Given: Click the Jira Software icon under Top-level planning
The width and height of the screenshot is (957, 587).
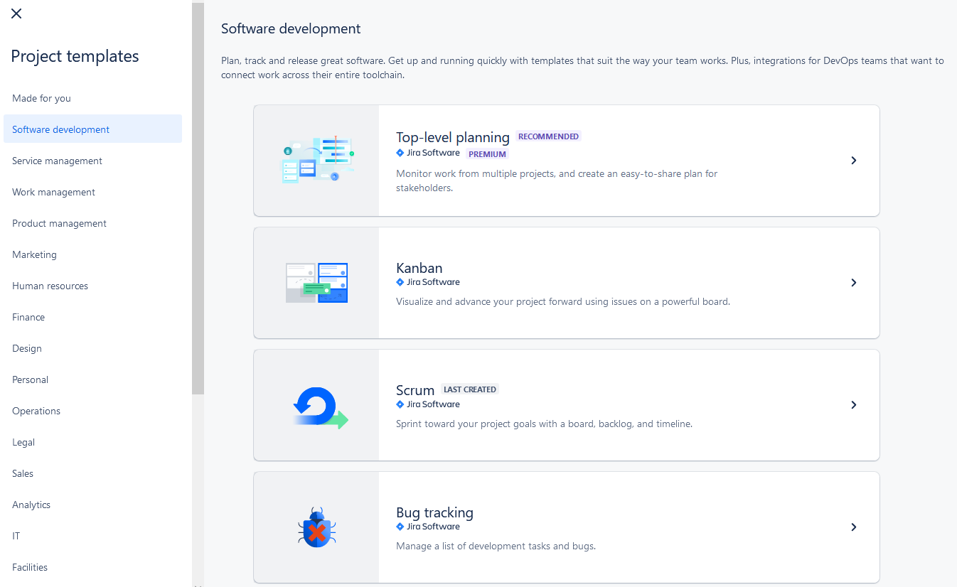Looking at the screenshot, I should point(400,153).
